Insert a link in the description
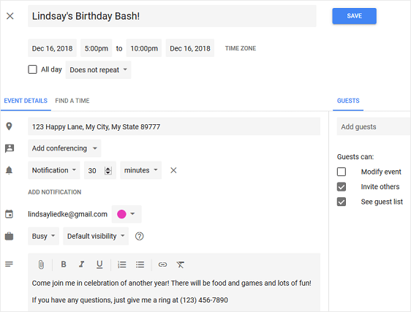This screenshot has height=312, width=411. (x=162, y=265)
